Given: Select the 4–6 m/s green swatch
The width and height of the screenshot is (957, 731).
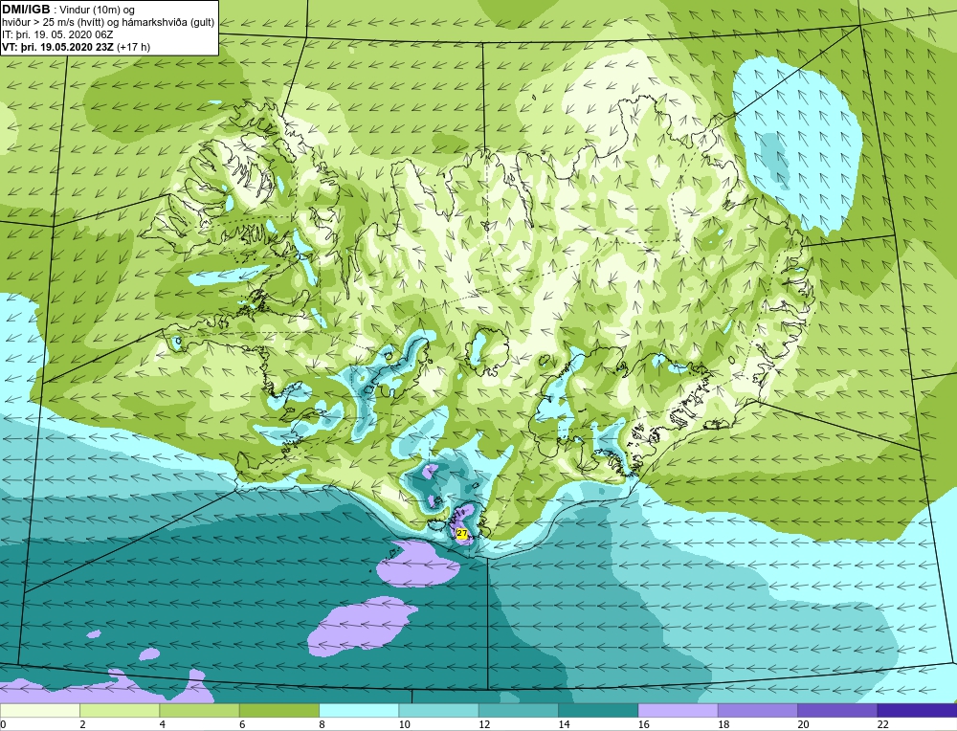Looking at the screenshot, I should click(200, 710).
